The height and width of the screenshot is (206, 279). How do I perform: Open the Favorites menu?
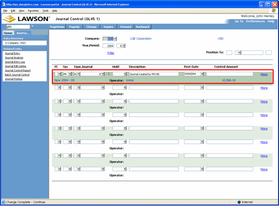point(33,11)
